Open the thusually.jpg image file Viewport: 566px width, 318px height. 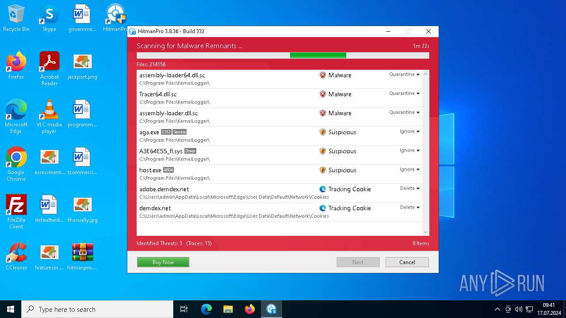coord(82,209)
